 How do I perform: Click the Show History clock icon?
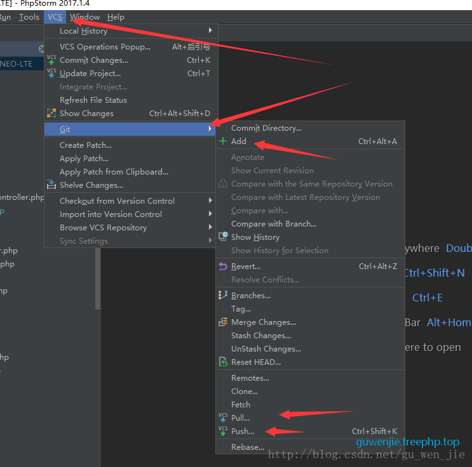click(223, 237)
